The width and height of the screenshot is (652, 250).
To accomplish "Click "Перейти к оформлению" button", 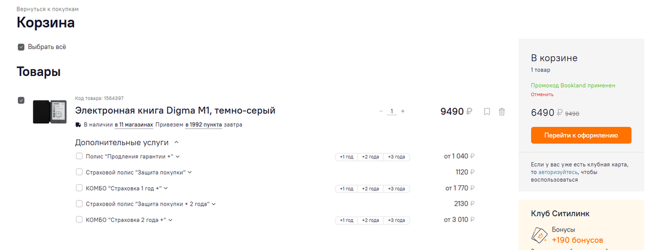I will [581, 135].
